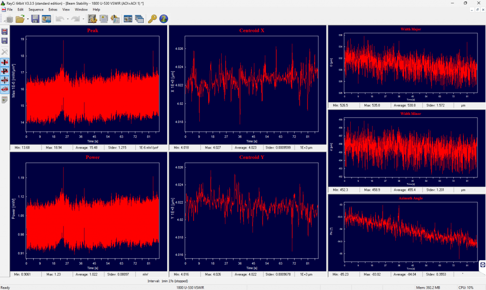Click the Azimuth Angle plot area
Image resolution: width=486 pixels, height=290 pixels.
(411, 232)
